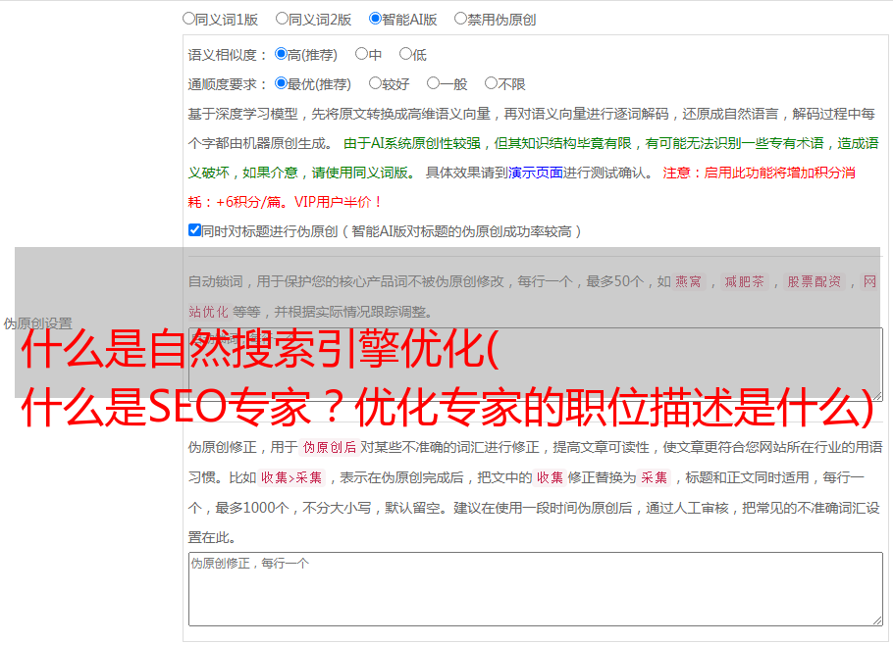Set 语义相似度 to 高(推荐)

click(x=281, y=54)
